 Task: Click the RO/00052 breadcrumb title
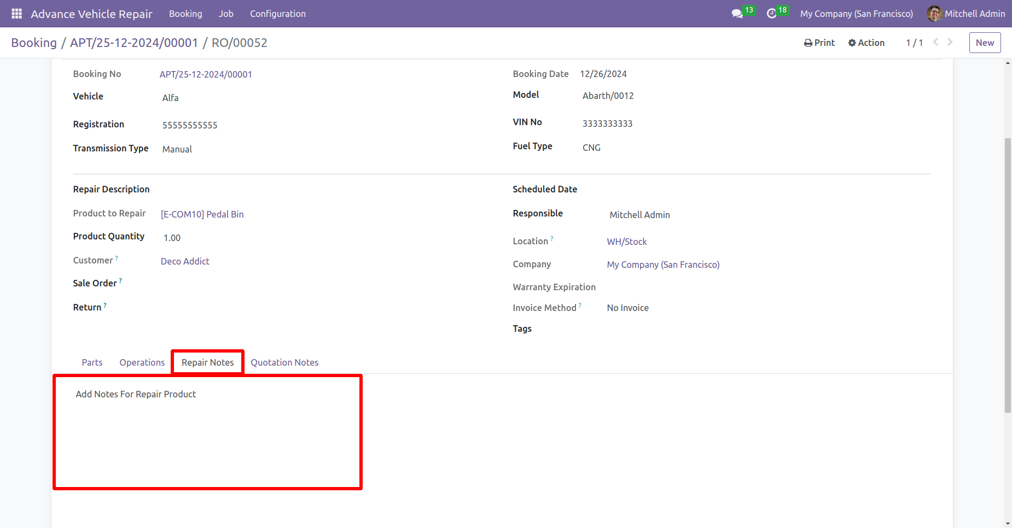click(x=240, y=43)
